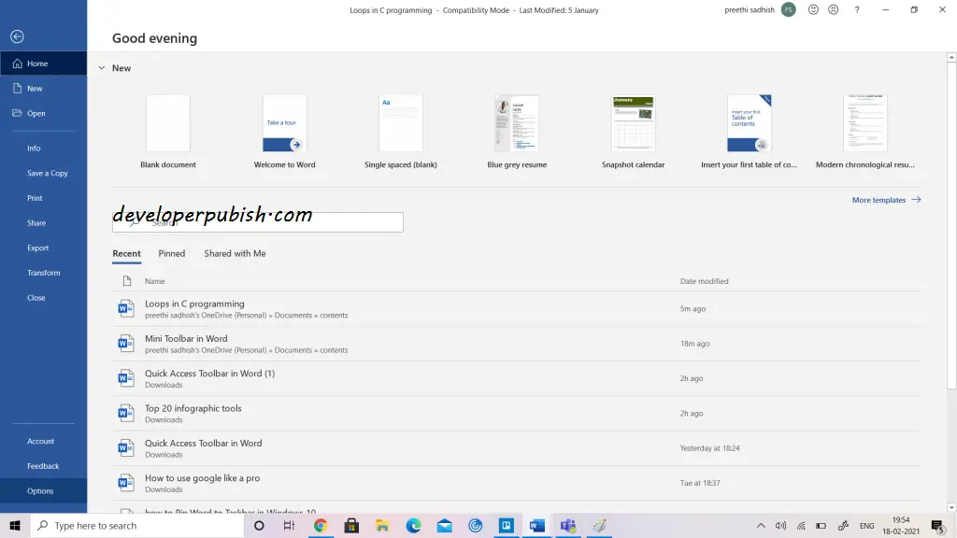Choose the Modern chronological resume template

point(865,132)
